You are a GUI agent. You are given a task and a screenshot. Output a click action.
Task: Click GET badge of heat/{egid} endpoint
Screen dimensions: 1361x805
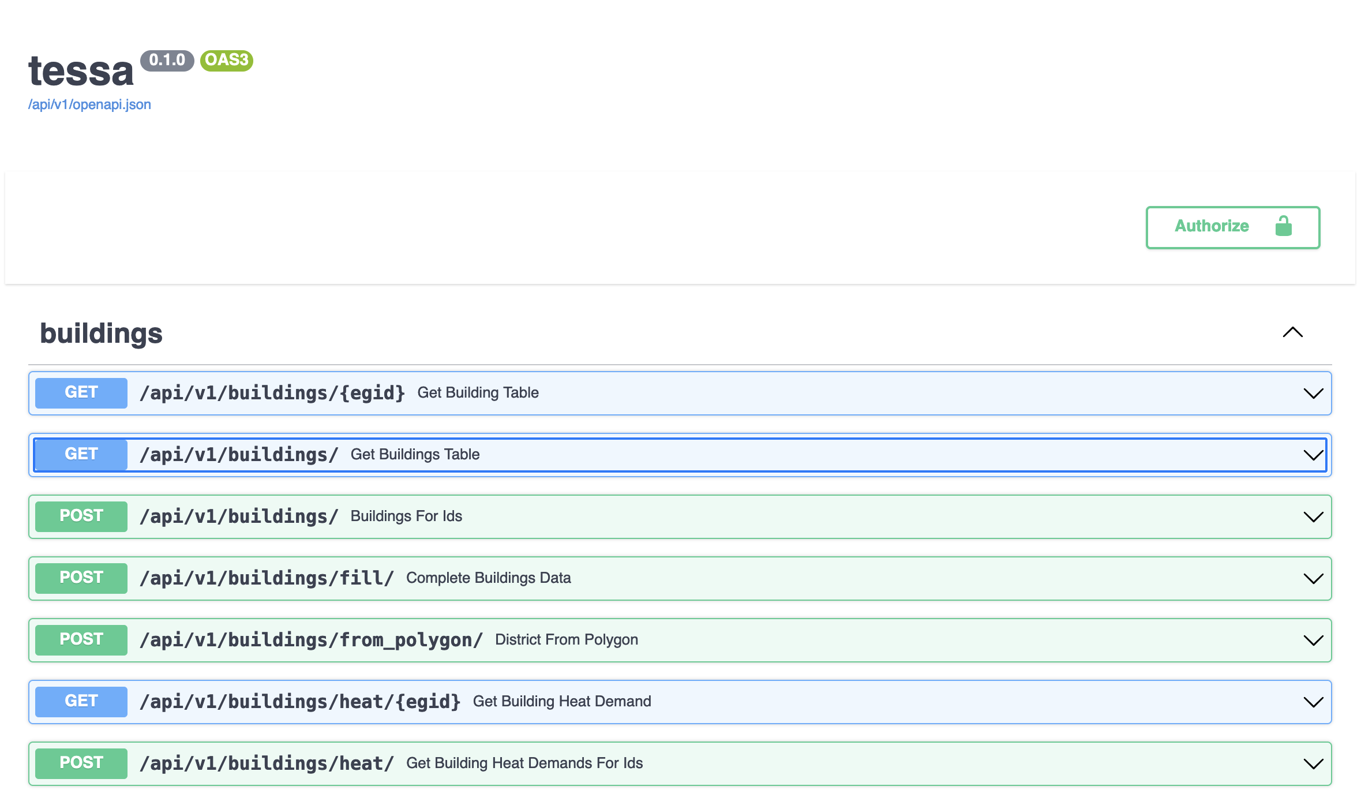[81, 702]
